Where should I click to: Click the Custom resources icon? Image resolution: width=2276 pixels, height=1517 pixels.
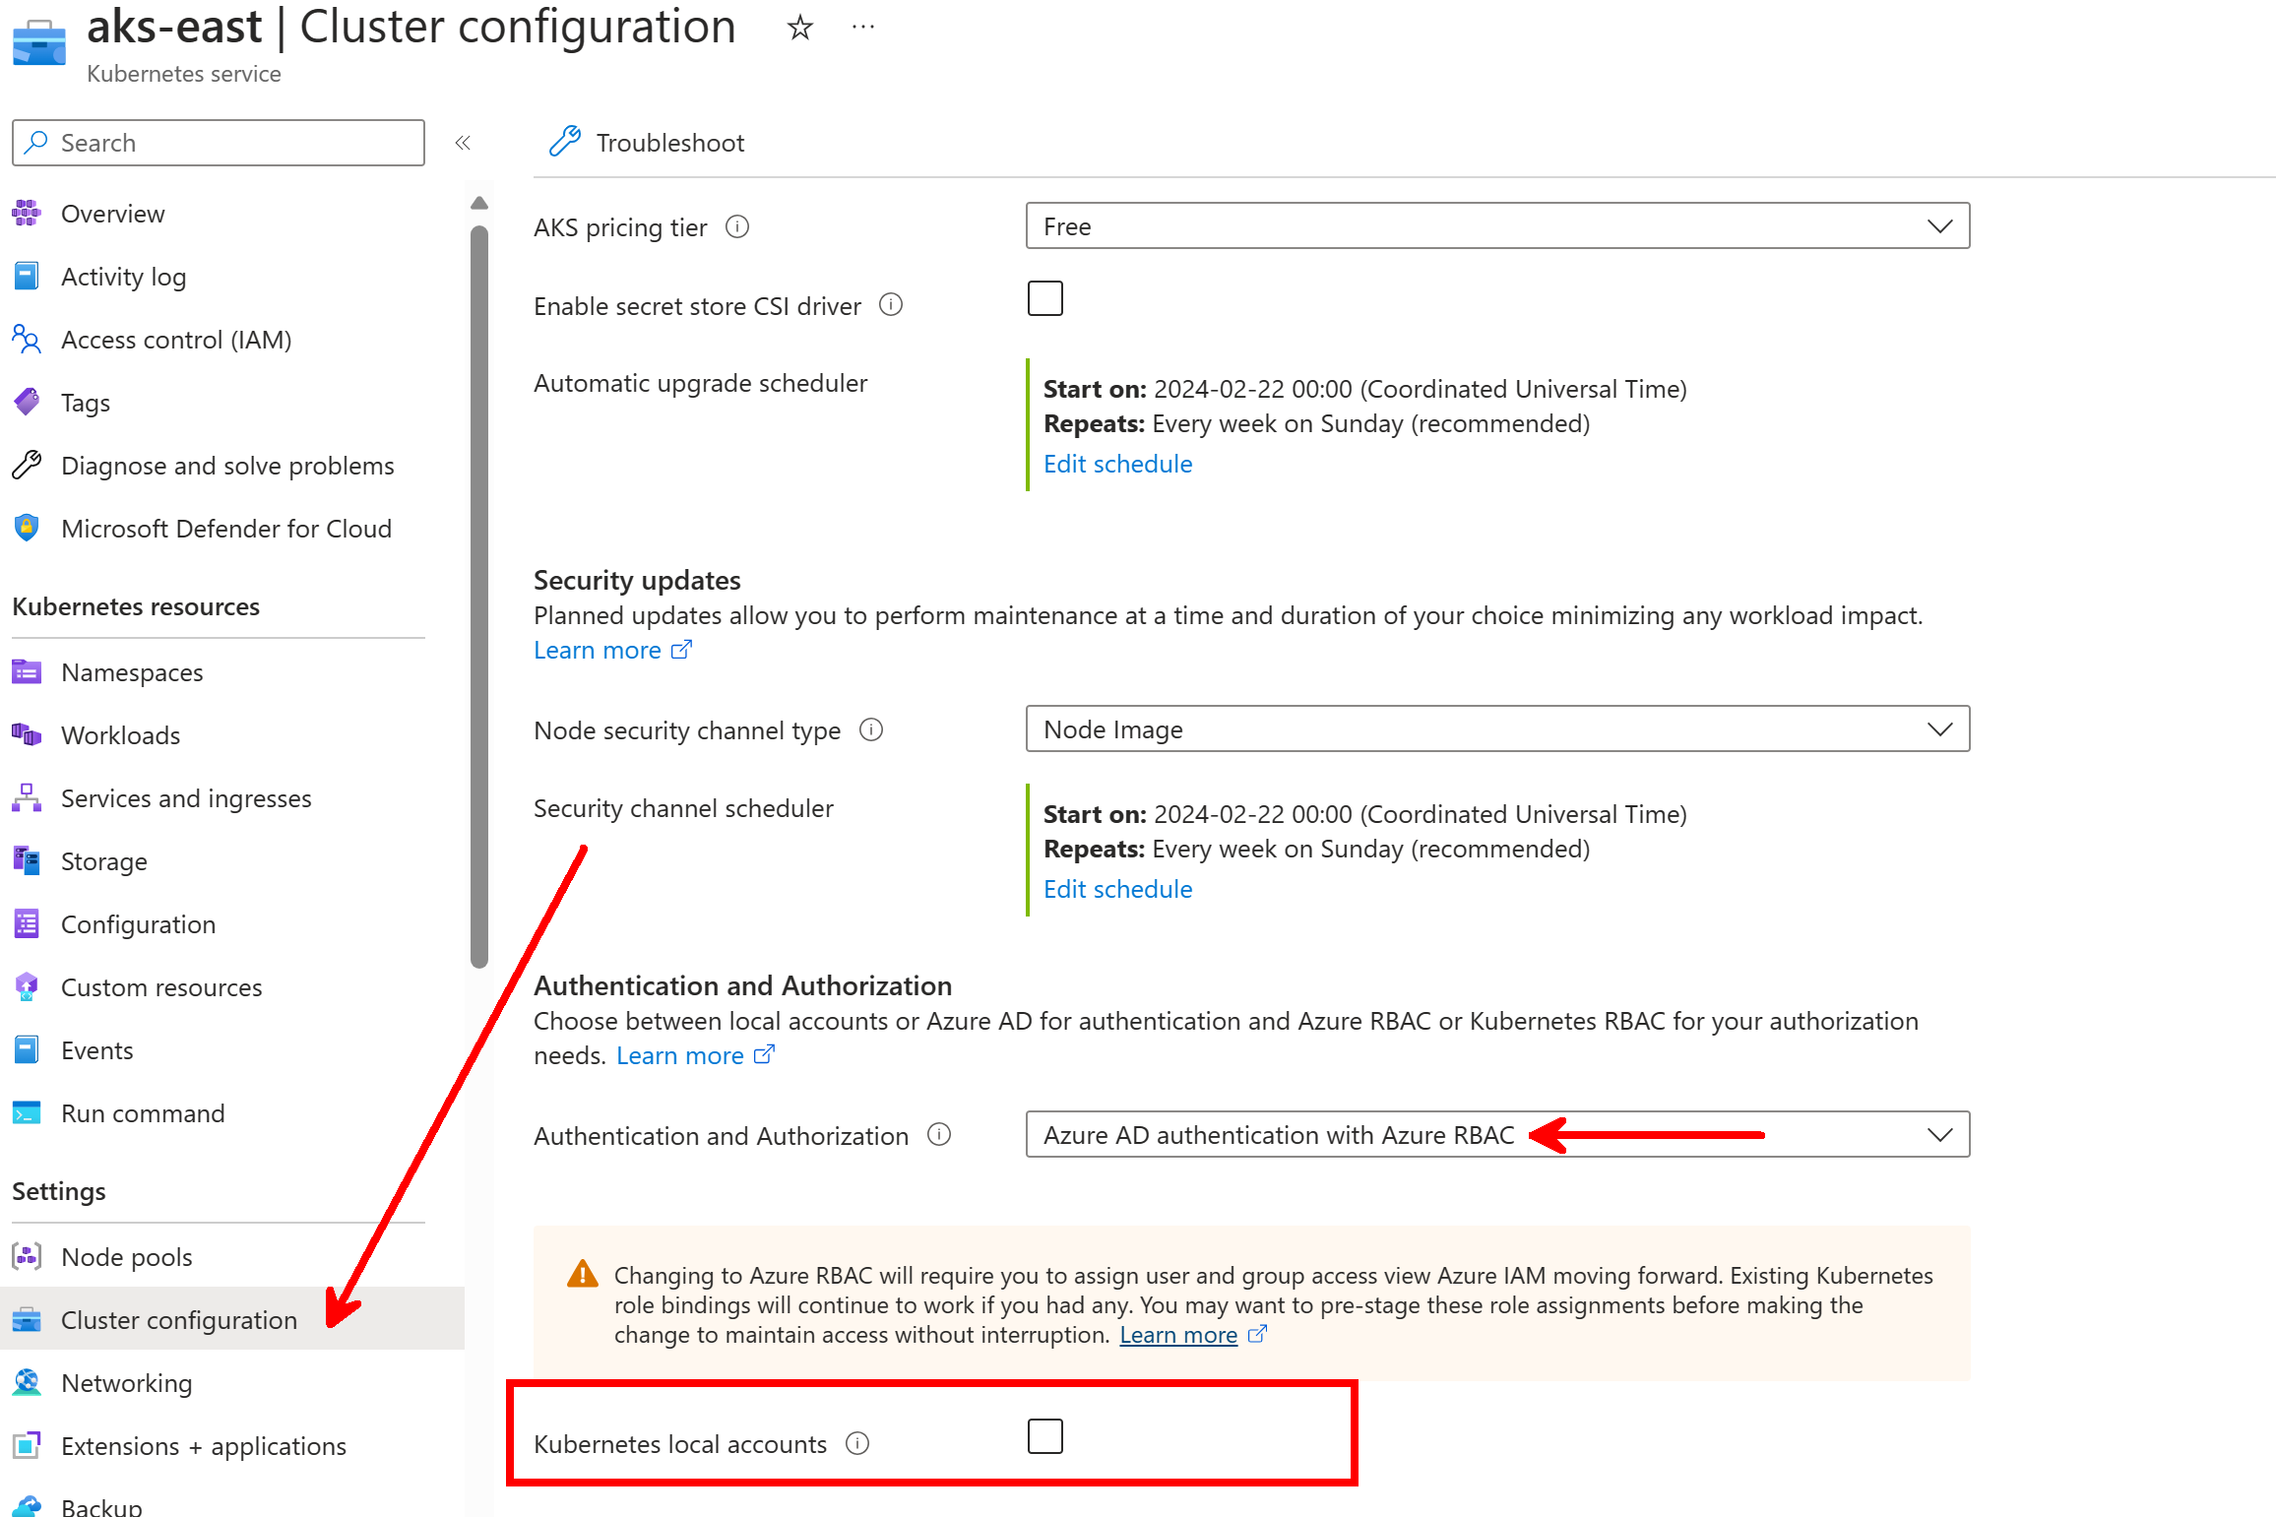coord(26,986)
